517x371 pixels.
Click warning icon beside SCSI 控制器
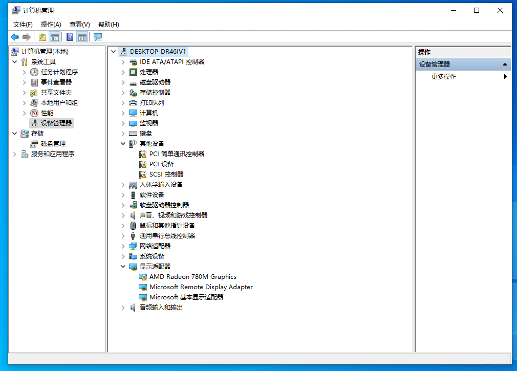pos(143,174)
